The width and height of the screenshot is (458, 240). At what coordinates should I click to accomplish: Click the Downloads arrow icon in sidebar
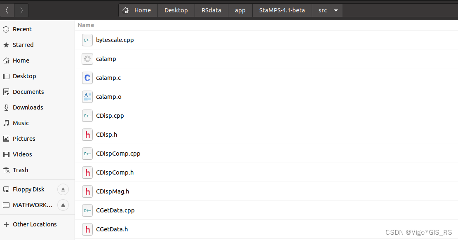pyautogui.click(x=6, y=107)
